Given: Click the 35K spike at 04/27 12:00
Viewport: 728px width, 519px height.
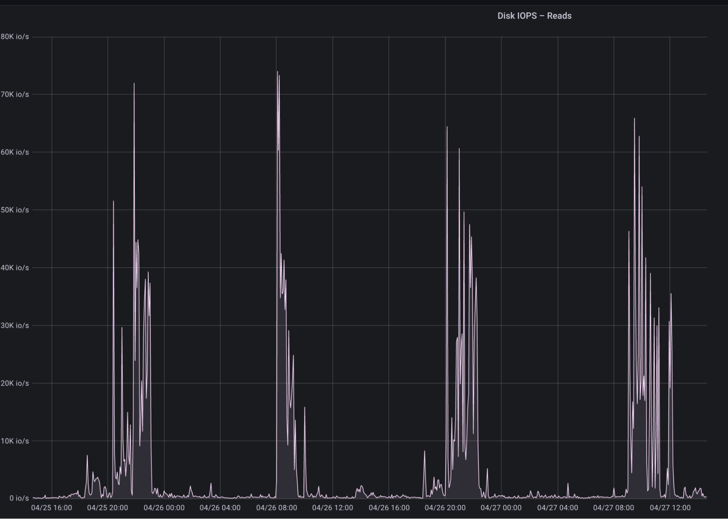Looking at the screenshot, I should pos(671,294).
